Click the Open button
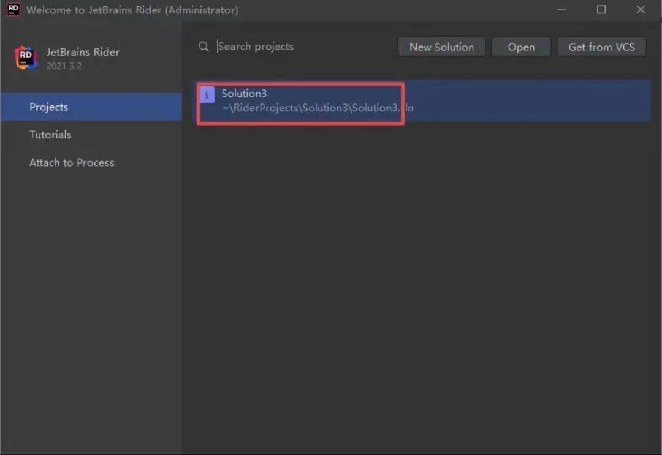662x455 pixels. point(521,47)
